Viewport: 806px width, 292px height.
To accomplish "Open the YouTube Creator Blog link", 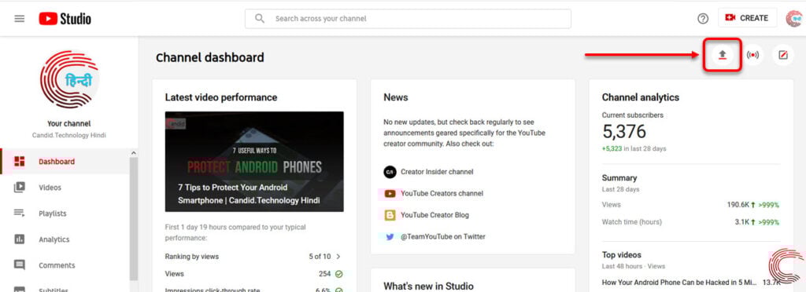I will 434,215.
